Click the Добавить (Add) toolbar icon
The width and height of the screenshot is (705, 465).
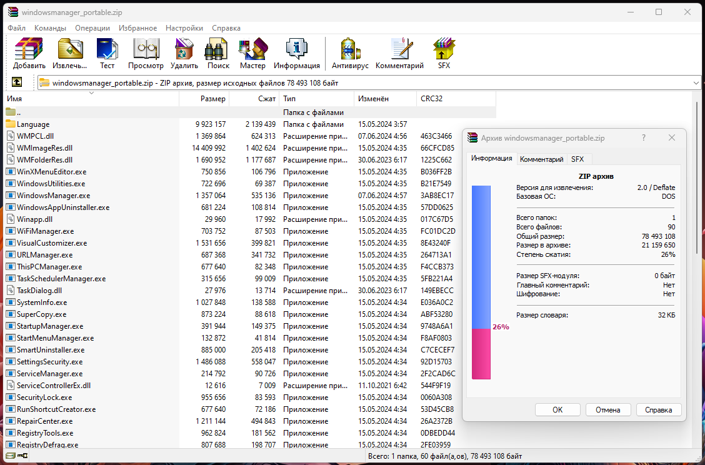pyautogui.click(x=29, y=53)
